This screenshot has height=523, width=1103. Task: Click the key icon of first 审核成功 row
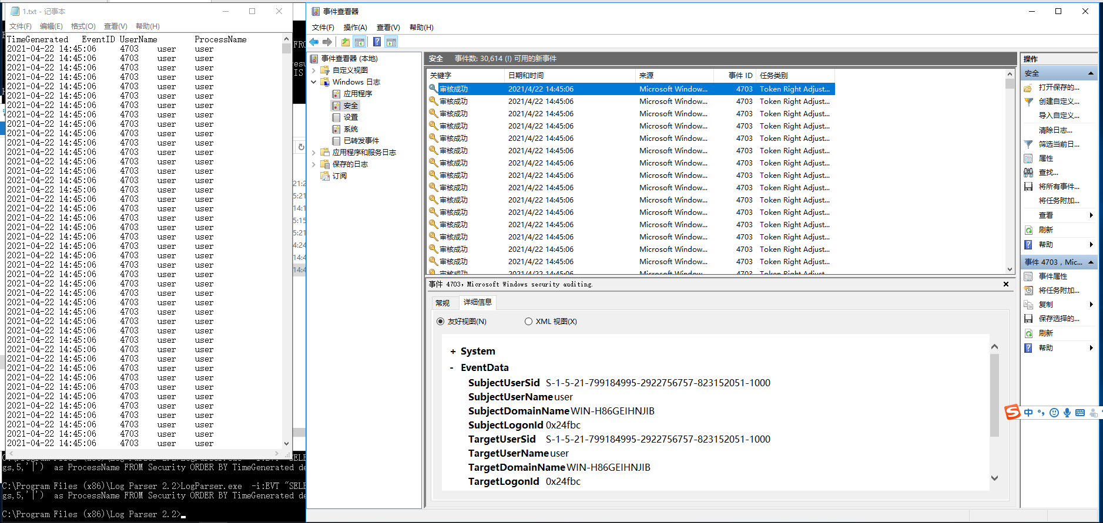coord(433,89)
